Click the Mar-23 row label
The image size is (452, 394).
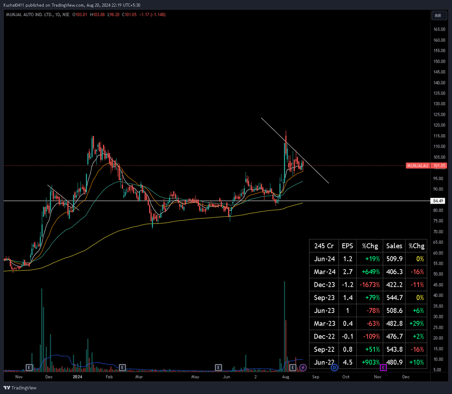click(x=324, y=323)
